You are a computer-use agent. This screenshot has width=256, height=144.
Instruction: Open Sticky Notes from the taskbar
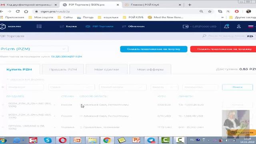(122, 140)
